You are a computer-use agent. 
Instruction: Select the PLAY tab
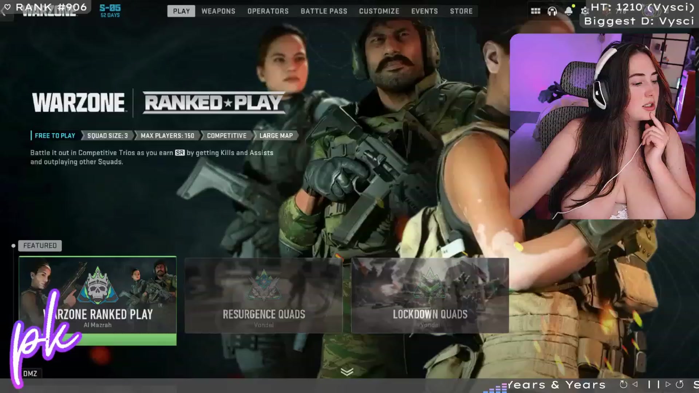tap(181, 11)
